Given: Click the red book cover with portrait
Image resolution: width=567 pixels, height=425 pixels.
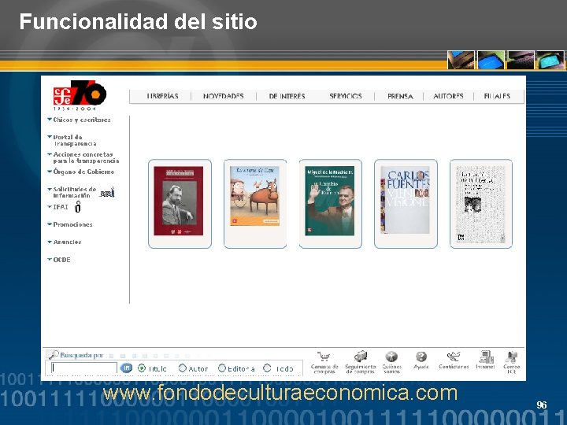Looking at the screenshot, I should [x=179, y=201].
